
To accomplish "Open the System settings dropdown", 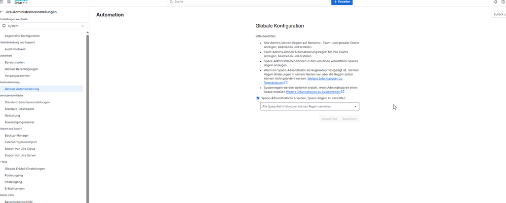I will (x=44, y=26).
